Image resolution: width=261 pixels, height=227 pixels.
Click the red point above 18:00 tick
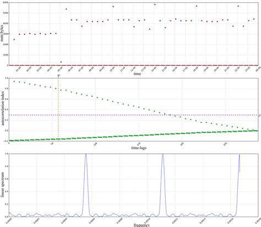(197, 6)
